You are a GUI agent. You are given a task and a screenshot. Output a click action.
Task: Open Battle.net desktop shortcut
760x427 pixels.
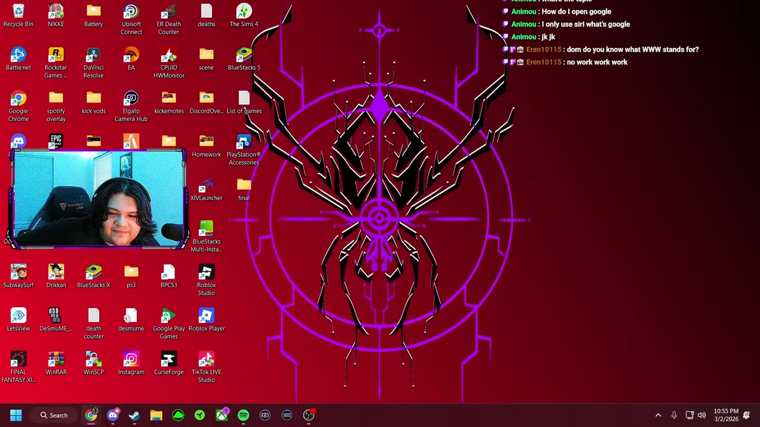pyautogui.click(x=18, y=59)
